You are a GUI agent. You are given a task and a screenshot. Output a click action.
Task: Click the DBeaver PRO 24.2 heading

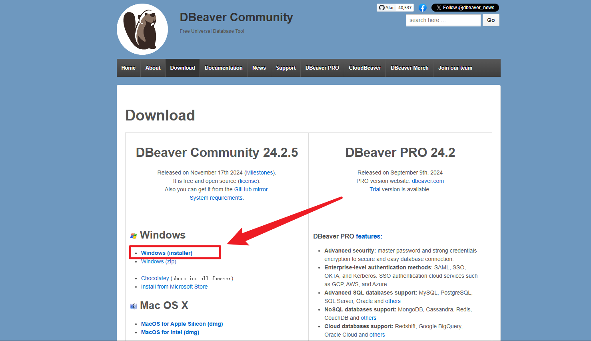click(400, 152)
